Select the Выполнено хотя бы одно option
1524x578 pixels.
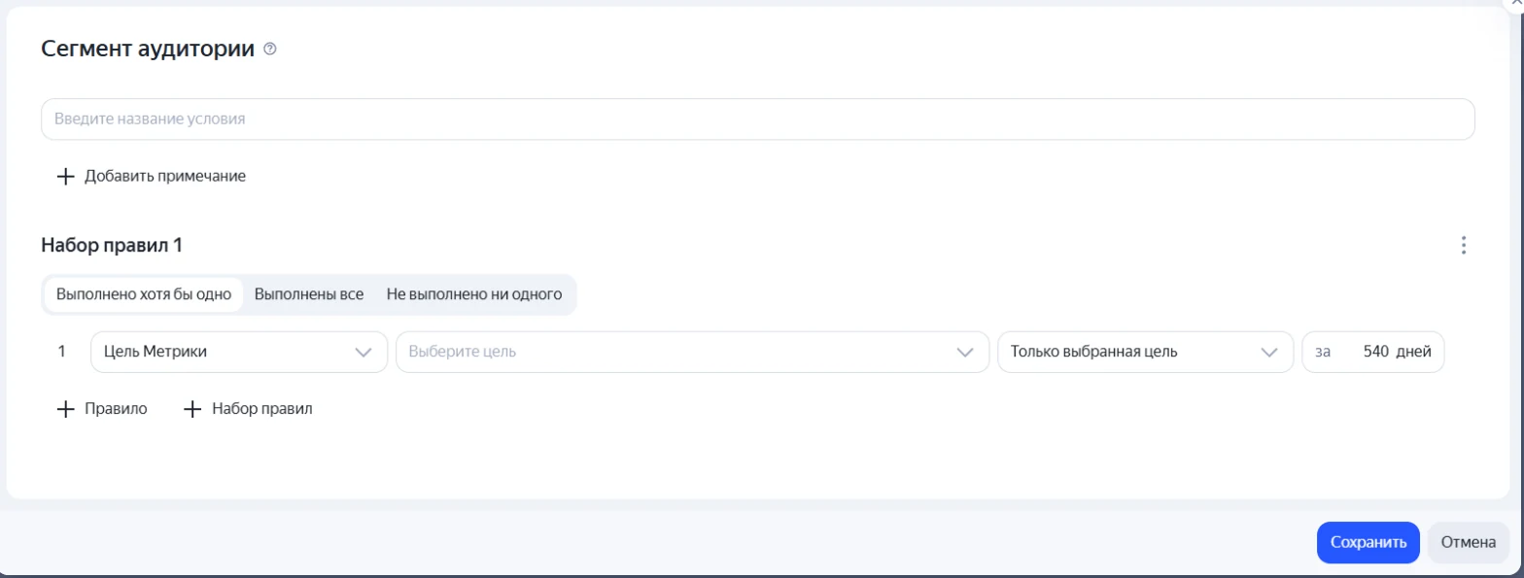tap(143, 294)
